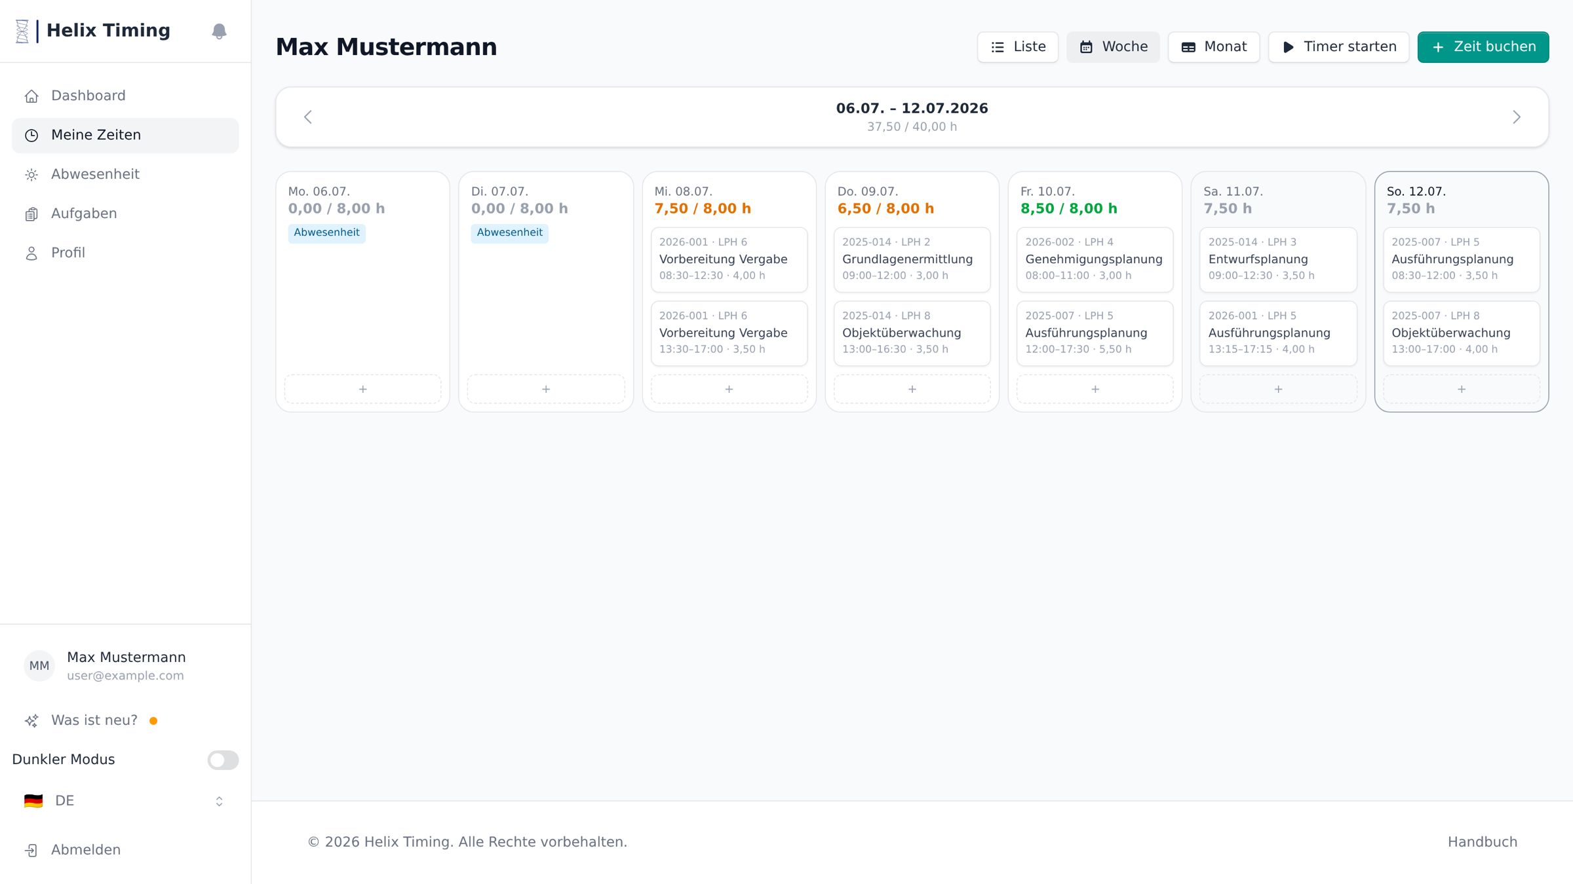Screen dimensions: 1573x884
Task: Open the Profil page in the sidebar
Action: pyautogui.click(x=125, y=253)
